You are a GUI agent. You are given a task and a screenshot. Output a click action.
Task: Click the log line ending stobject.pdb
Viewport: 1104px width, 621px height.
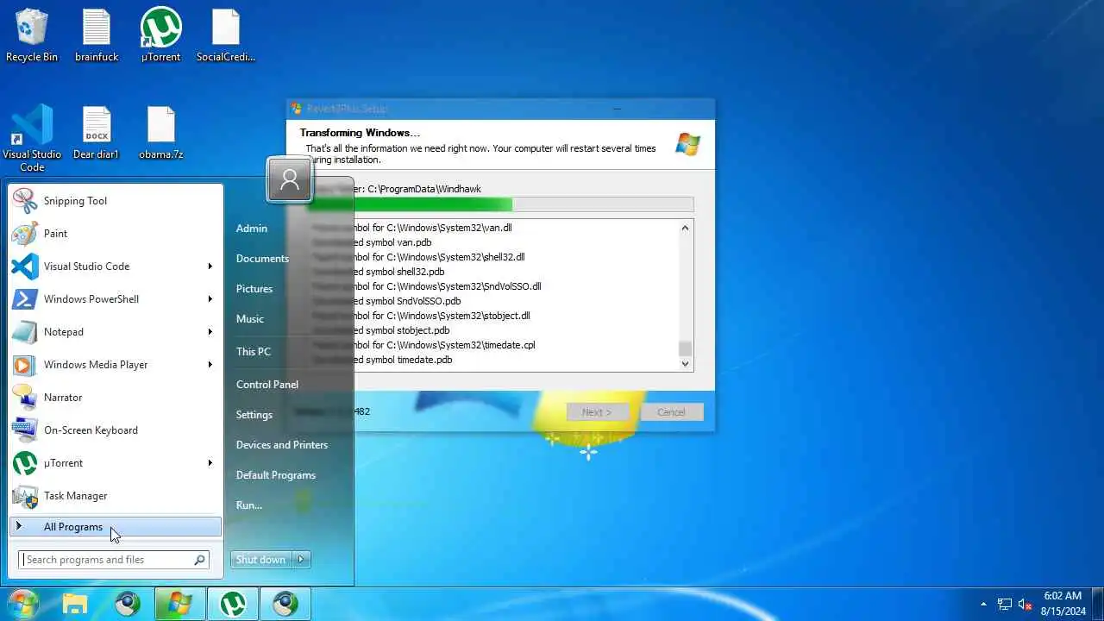click(381, 330)
